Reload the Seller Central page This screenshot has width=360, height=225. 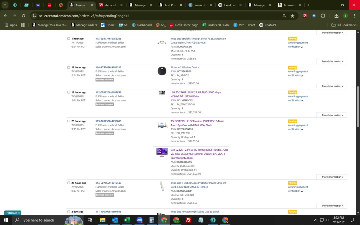(x=23, y=16)
